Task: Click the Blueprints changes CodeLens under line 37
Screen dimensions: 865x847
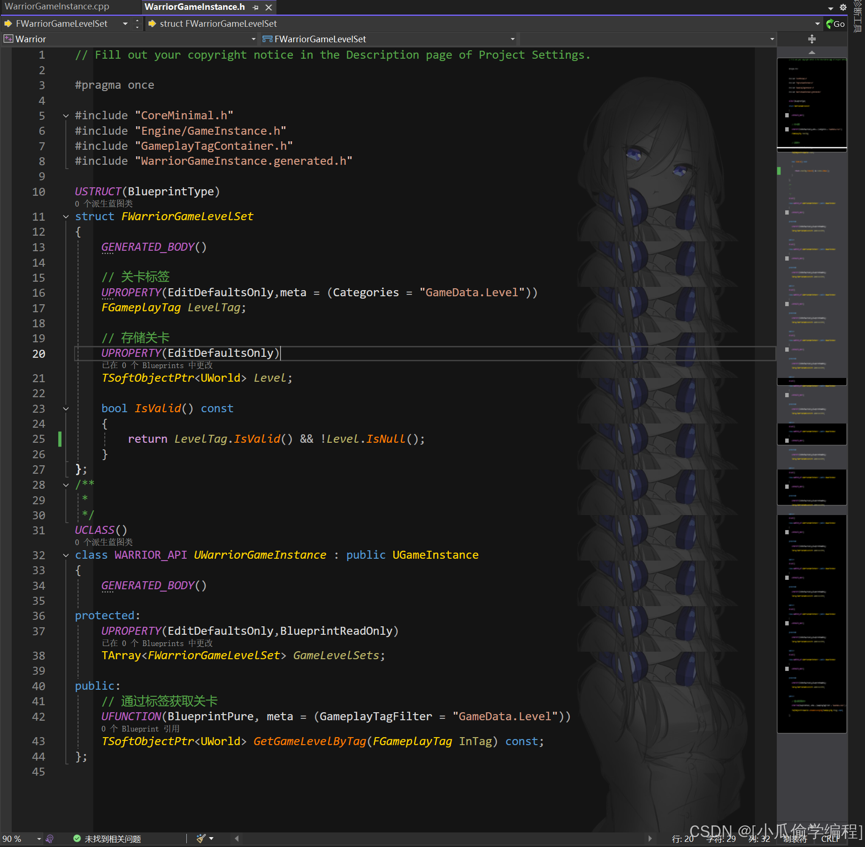Action: (x=157, y=643)
